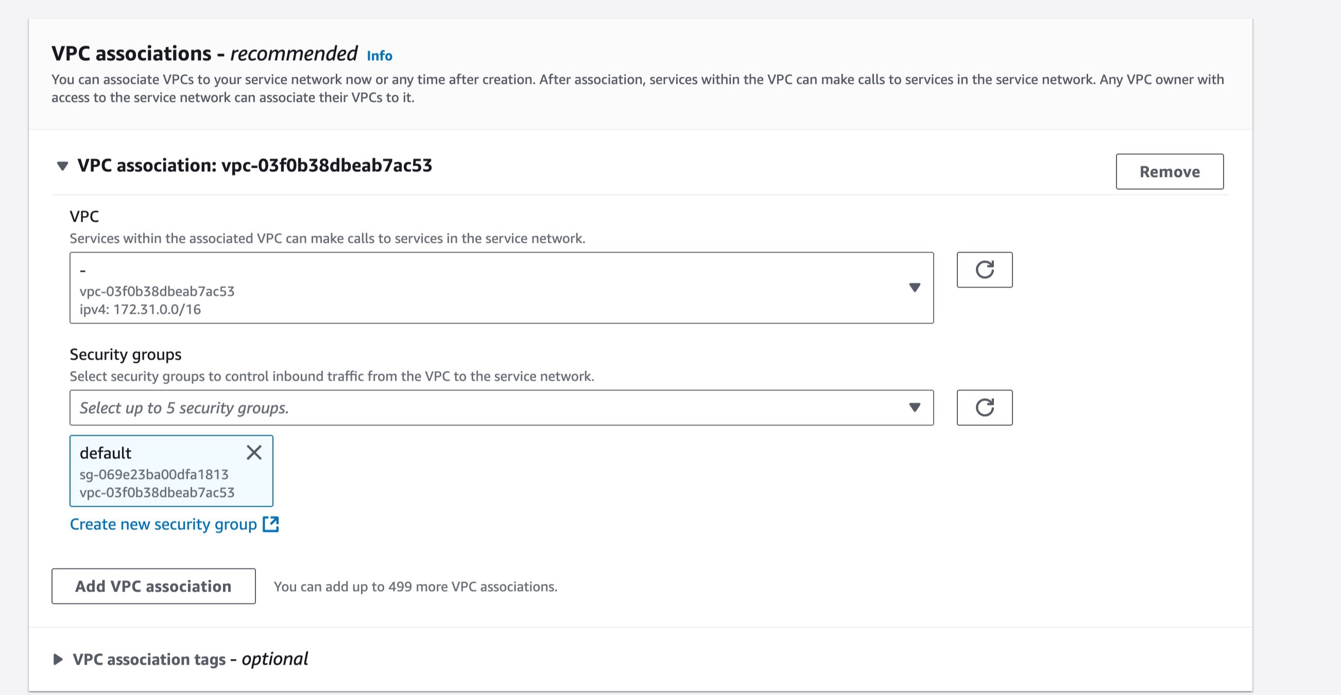Open the security groups dropdown arrow

coord(915,407)
